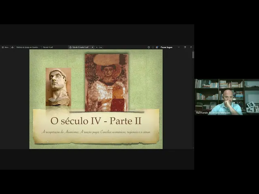The width and height of the screenshot is (259, 194).
Task: Click the subtitle about Arianismo and Concílios
Action: (96, 132)
